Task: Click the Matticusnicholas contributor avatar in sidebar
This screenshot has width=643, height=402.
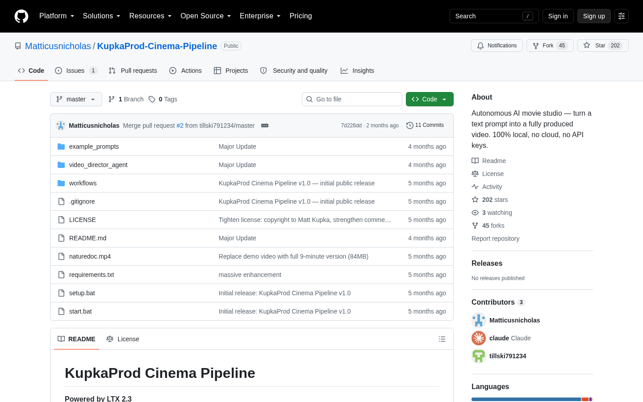Action: [x=479, y=320]
